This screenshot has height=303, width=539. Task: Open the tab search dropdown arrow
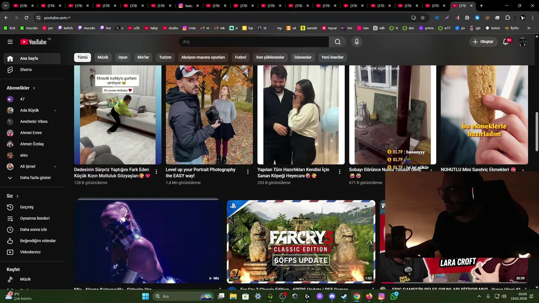click(x=6, y=6)
